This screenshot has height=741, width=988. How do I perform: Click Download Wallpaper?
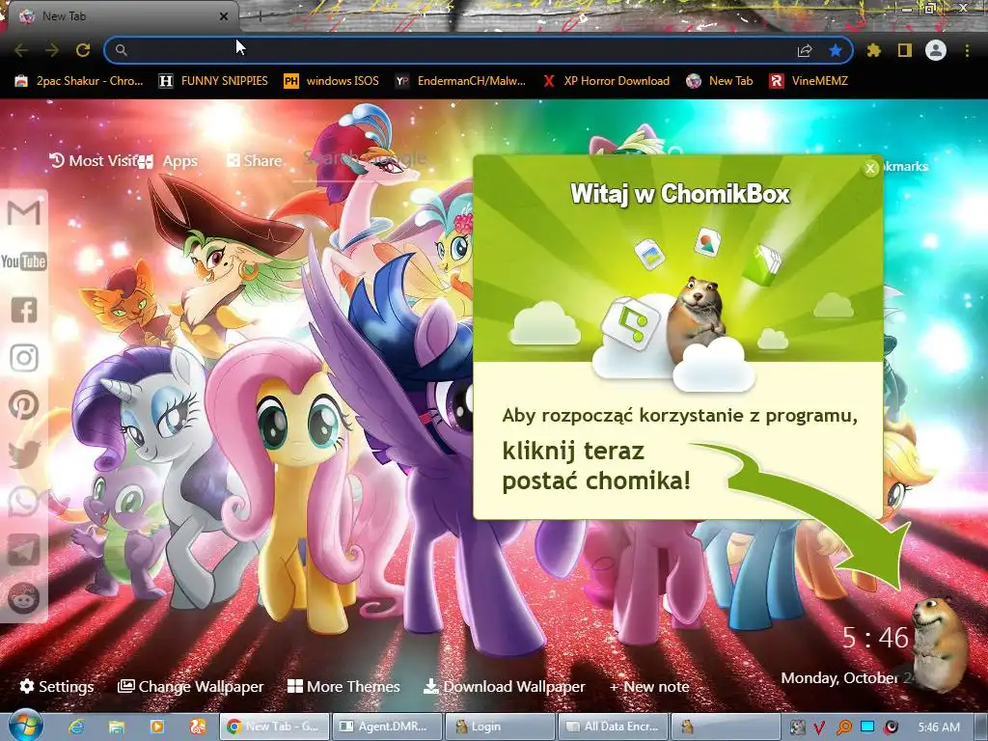504,686
